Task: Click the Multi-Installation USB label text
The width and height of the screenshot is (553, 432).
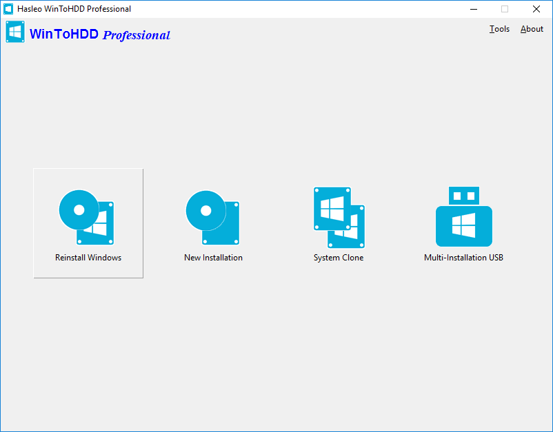Action: [x=463, y=257]
